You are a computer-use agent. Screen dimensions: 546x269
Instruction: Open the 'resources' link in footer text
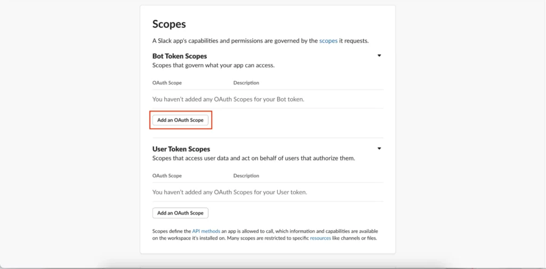320,238
